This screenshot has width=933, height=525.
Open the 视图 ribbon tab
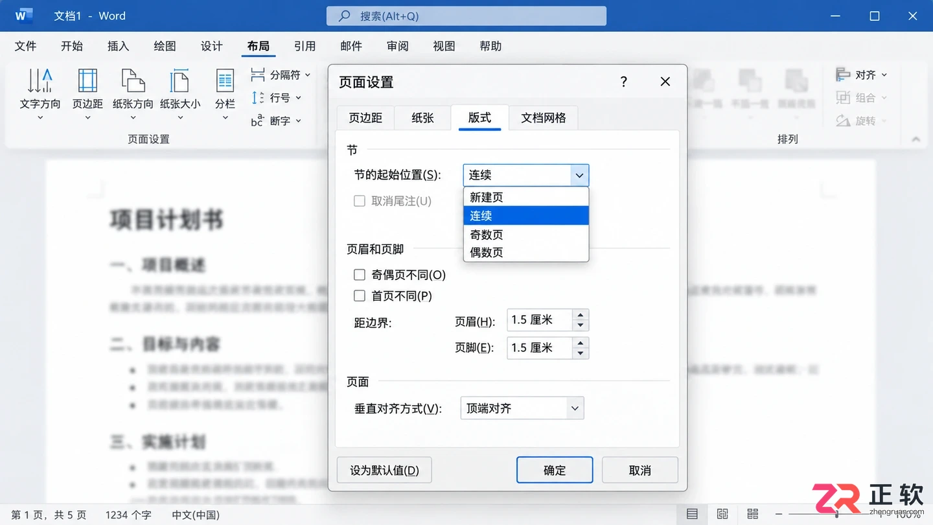pyautogui.click(x=444, y=46)
